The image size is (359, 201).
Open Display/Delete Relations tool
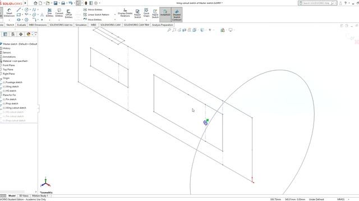point(125,13)
